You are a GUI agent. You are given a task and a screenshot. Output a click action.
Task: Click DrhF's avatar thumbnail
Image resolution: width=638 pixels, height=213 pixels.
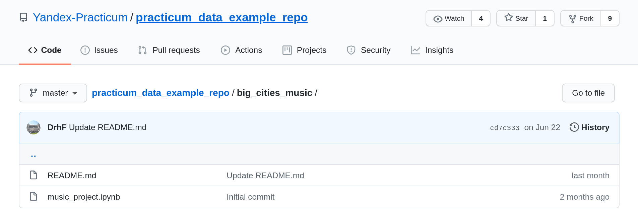(34, 127)
